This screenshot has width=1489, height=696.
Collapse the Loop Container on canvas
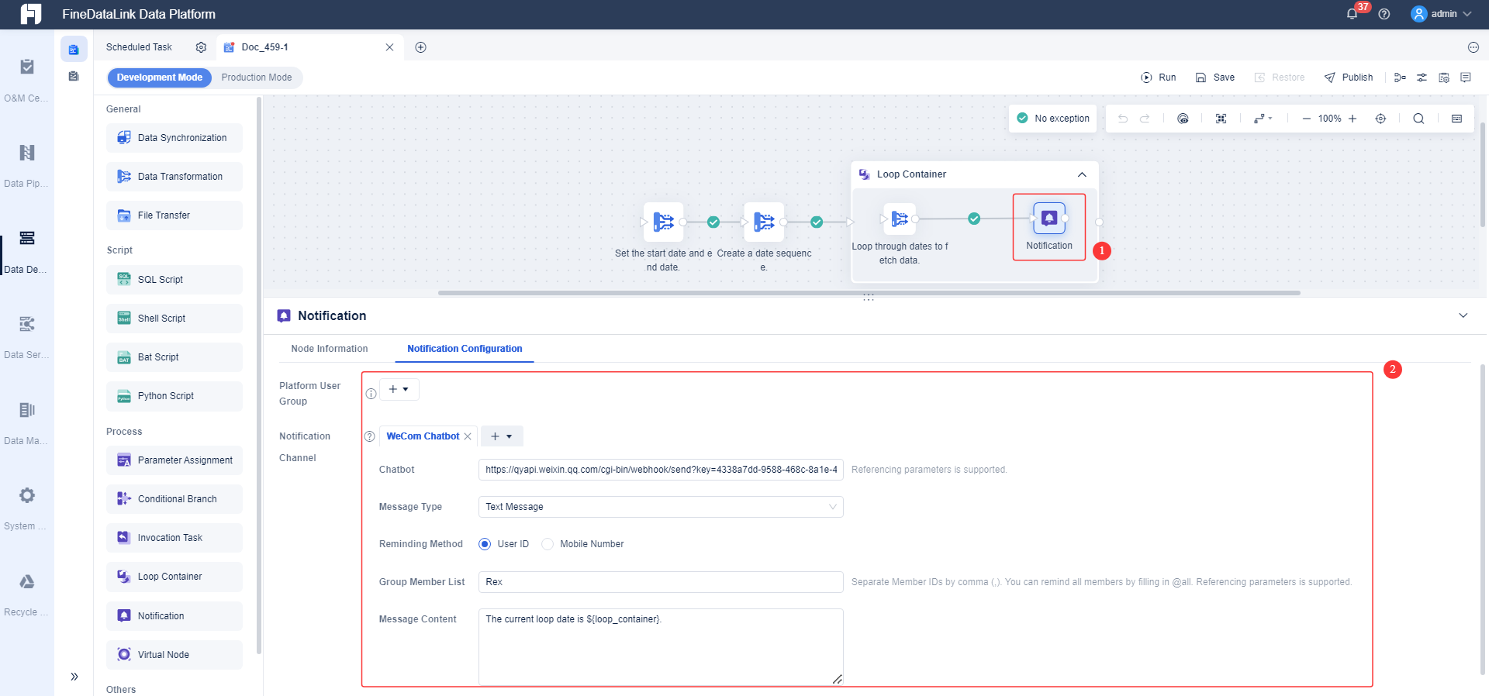point(1082,174)
